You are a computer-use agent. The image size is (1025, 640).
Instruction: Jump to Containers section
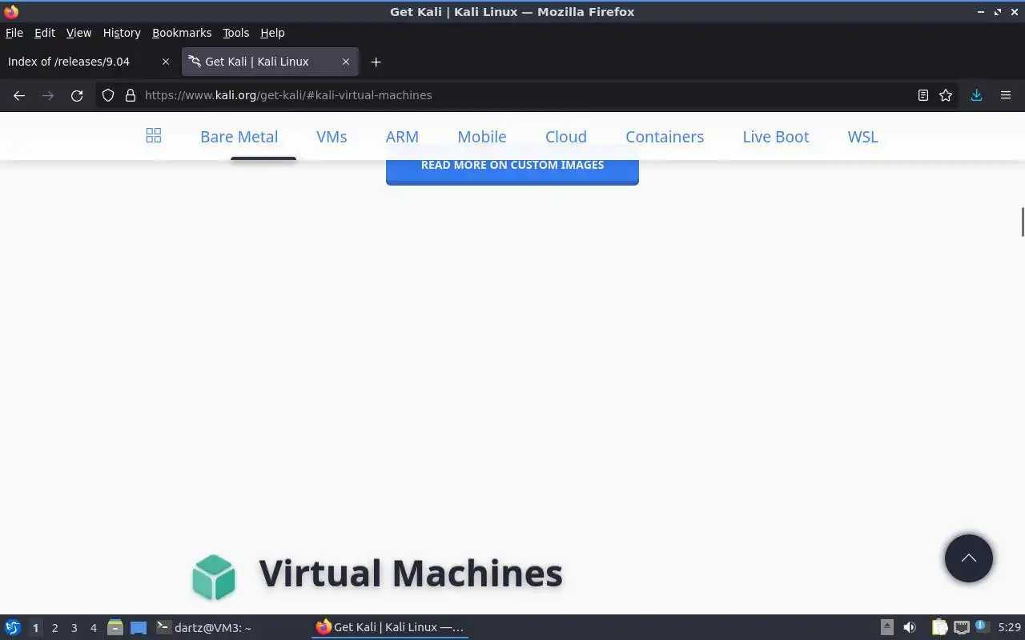(665, 137)
